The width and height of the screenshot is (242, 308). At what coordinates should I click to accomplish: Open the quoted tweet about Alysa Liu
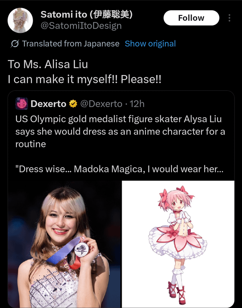click(120, 131)
